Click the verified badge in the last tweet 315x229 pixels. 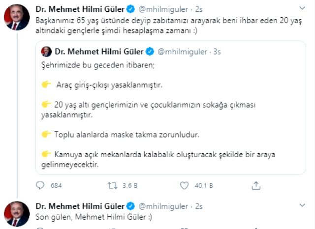(x=131, y=206)
